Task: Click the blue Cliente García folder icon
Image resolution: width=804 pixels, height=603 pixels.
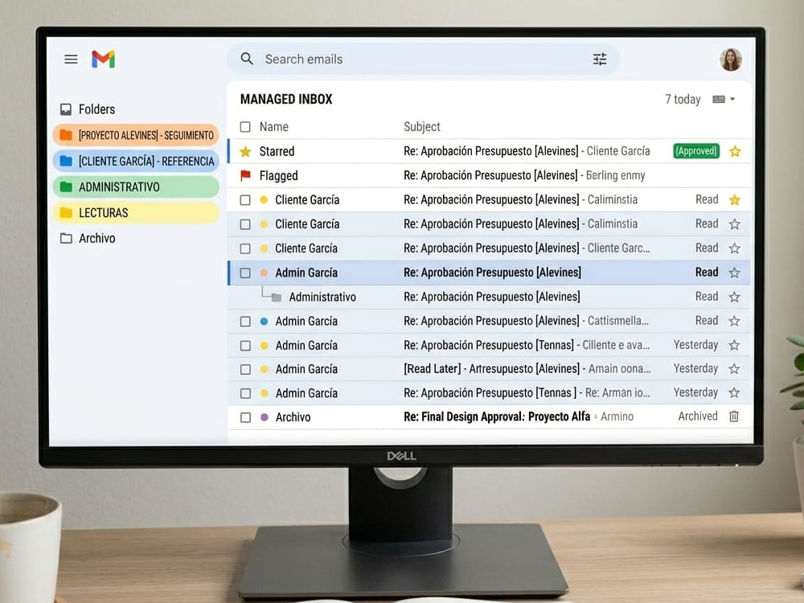Action: pyautogui.click(x=66, y=161)
